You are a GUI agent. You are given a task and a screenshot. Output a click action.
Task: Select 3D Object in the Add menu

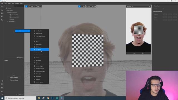click(39, 47)
